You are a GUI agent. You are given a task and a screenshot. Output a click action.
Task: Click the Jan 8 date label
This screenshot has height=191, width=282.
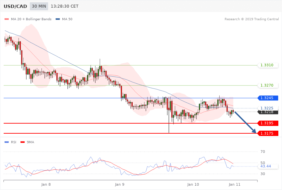pyautogui.click(x=46, y=184)
